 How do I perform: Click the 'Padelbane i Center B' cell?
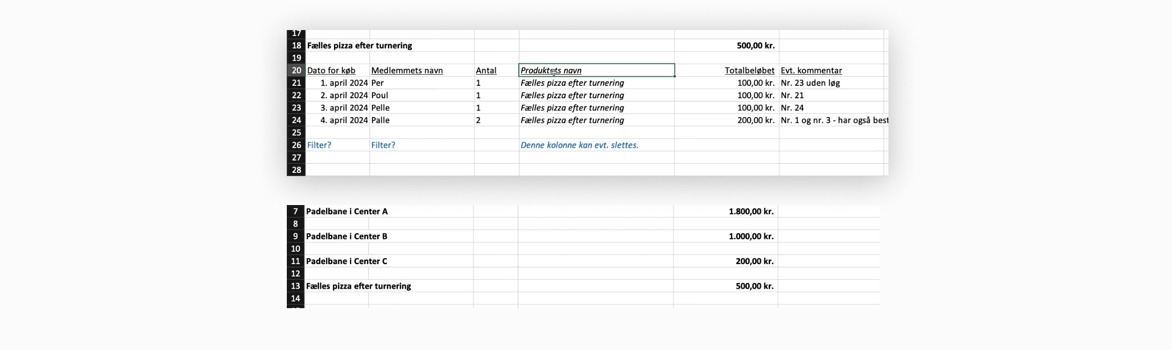click(346, 236)
